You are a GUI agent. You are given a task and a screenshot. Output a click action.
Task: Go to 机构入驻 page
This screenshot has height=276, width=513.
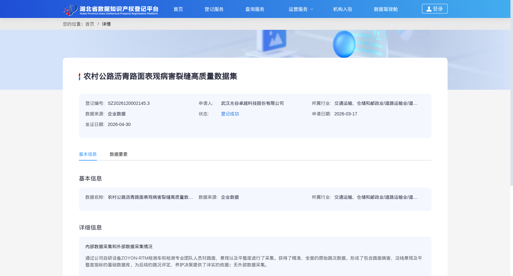coord(343,9)
